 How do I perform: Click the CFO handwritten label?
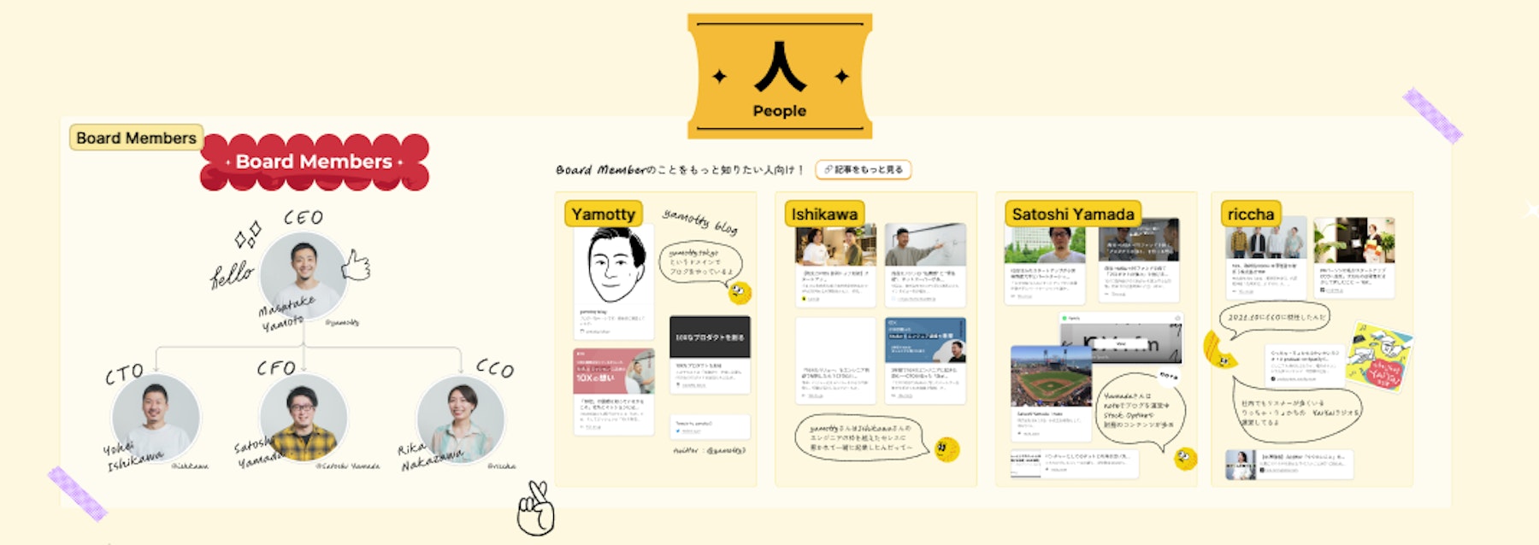tap(276, 367)
